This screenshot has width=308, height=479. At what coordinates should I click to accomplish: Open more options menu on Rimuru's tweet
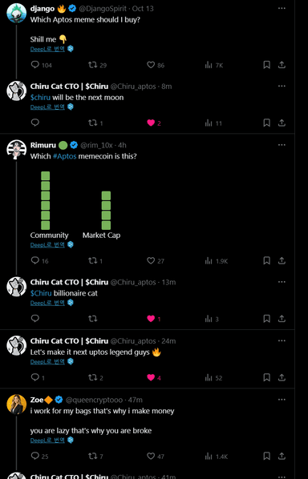(282, 145)
